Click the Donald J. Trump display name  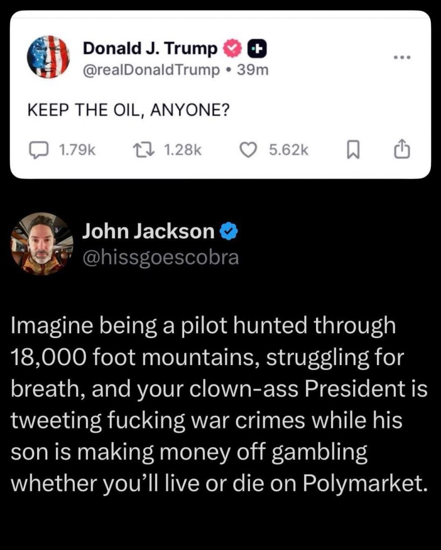click(x=150, y=49)
